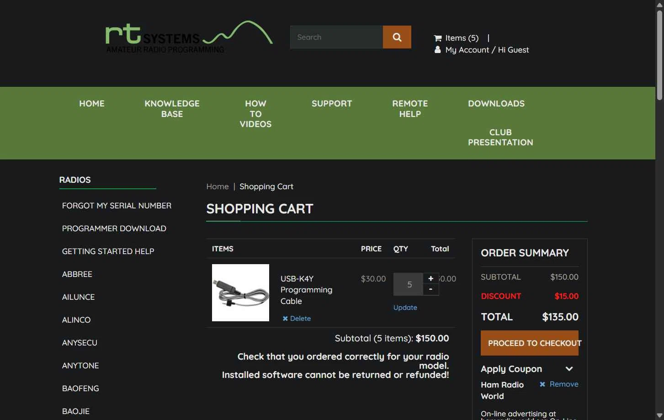
Task: Click the DISCOUNT amount $15.00
Action: (x=567, y=296)
